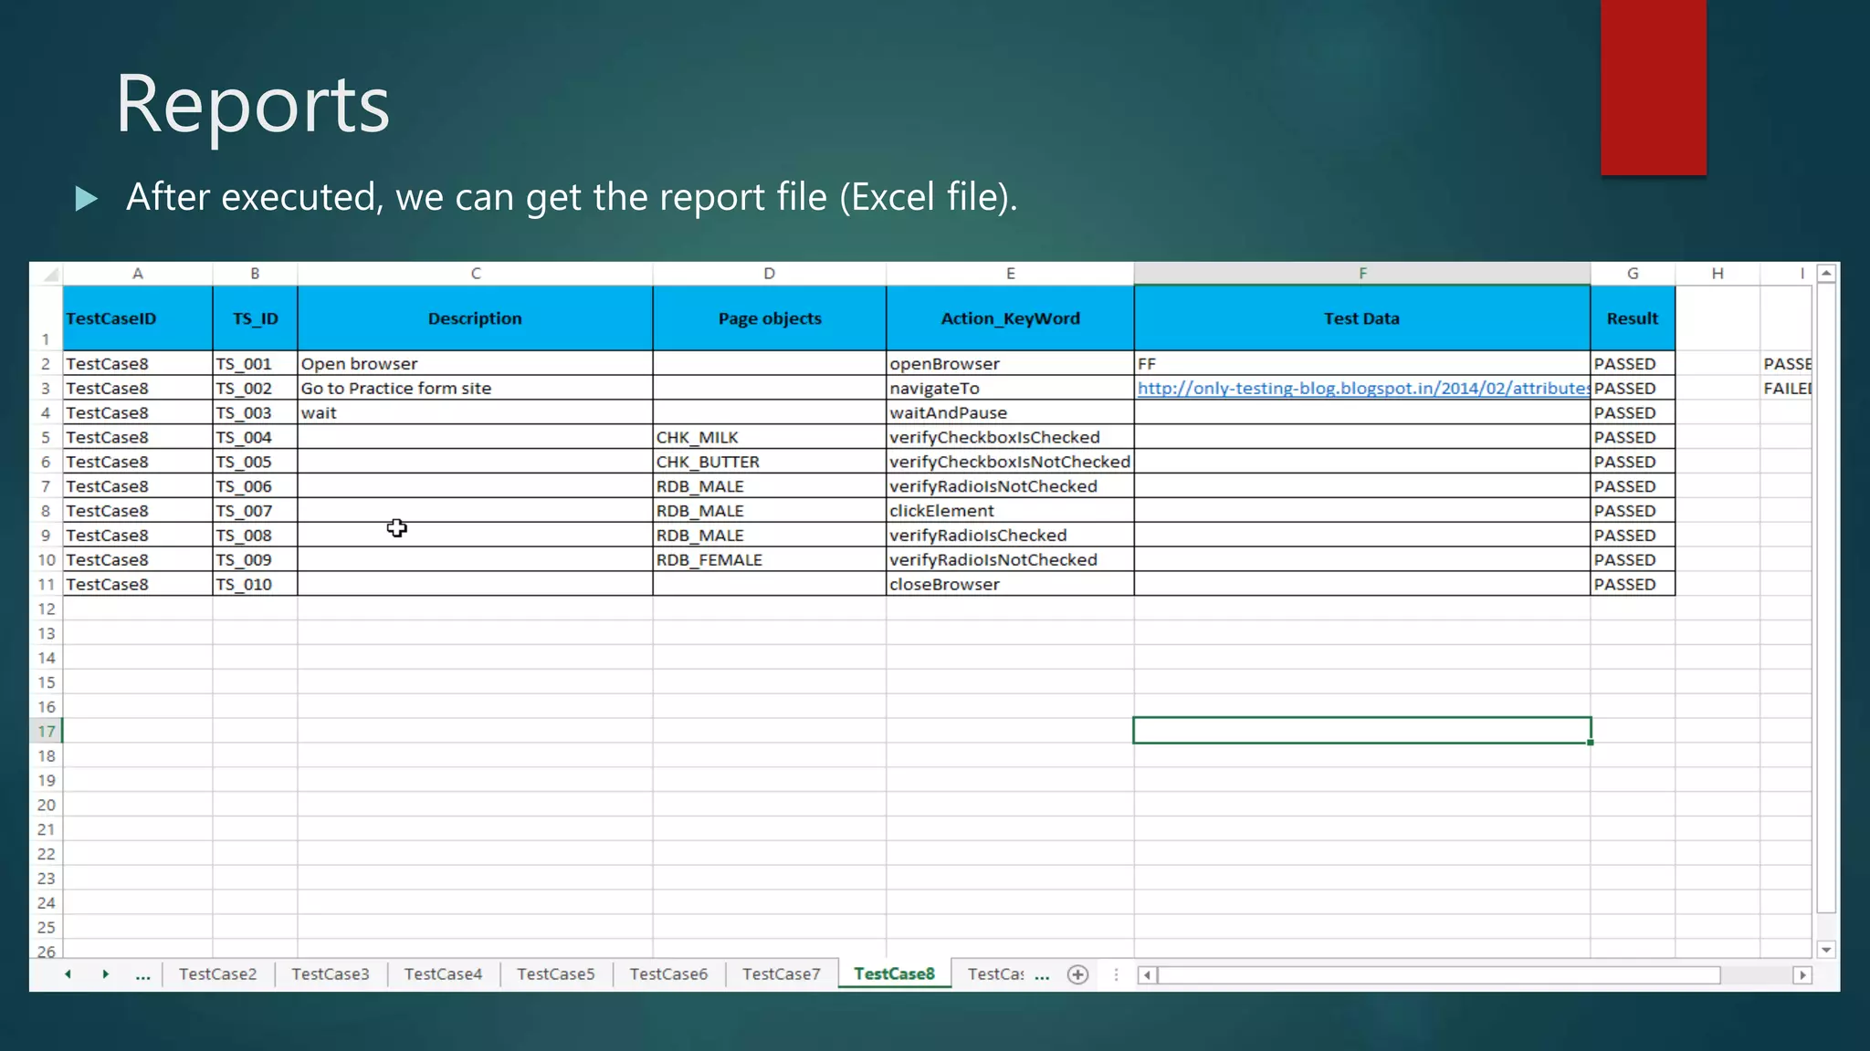Select the verifyCheckboxIsNotChecked cell
The image size is (1870, 1051).
(1010, 462)
